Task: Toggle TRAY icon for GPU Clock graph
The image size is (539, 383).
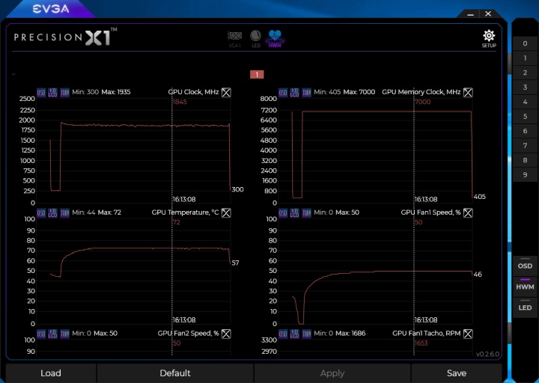Action: point(64,93)
